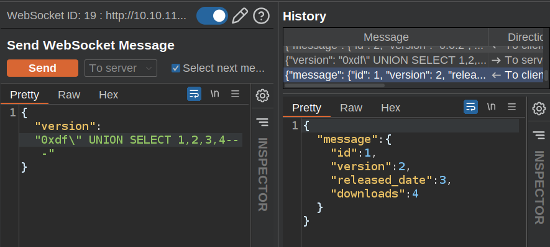Click the pencil edit icon
The height and width of the screenshot is (247, 550).
(x=240, y=16)
